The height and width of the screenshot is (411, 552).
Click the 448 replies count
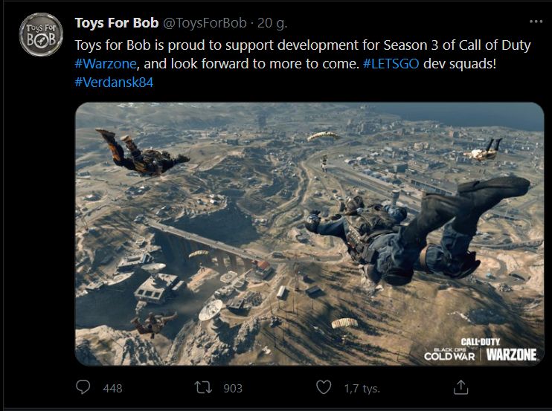(x=112, y=388)
